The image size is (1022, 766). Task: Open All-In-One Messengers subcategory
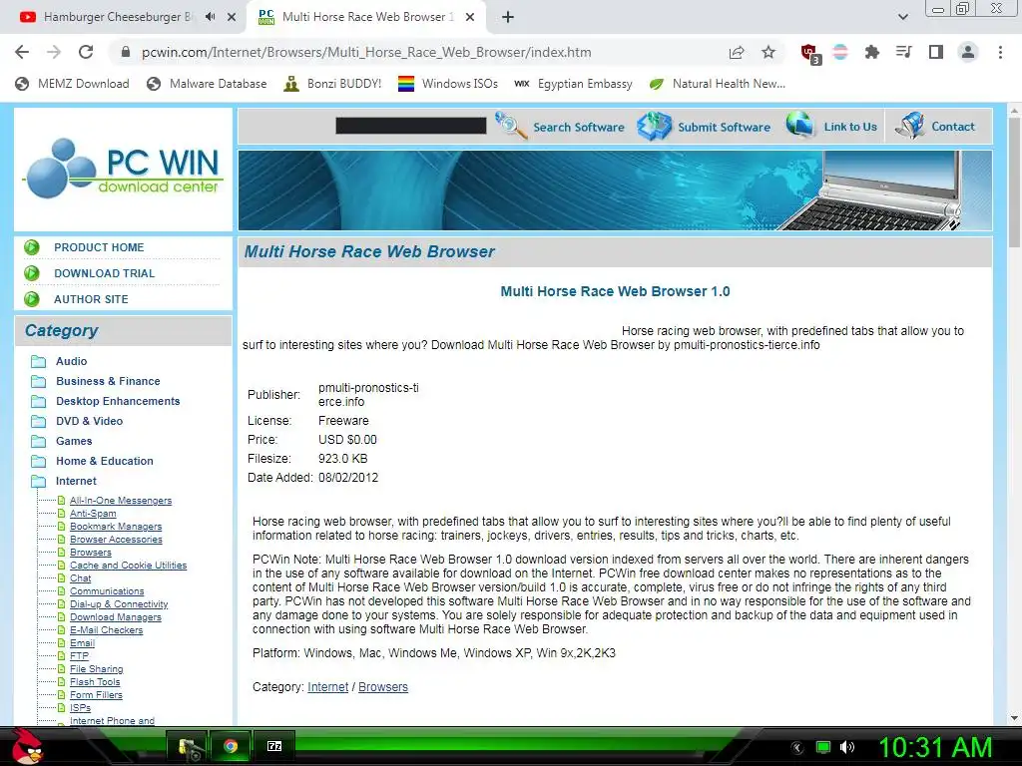point(121,501)
